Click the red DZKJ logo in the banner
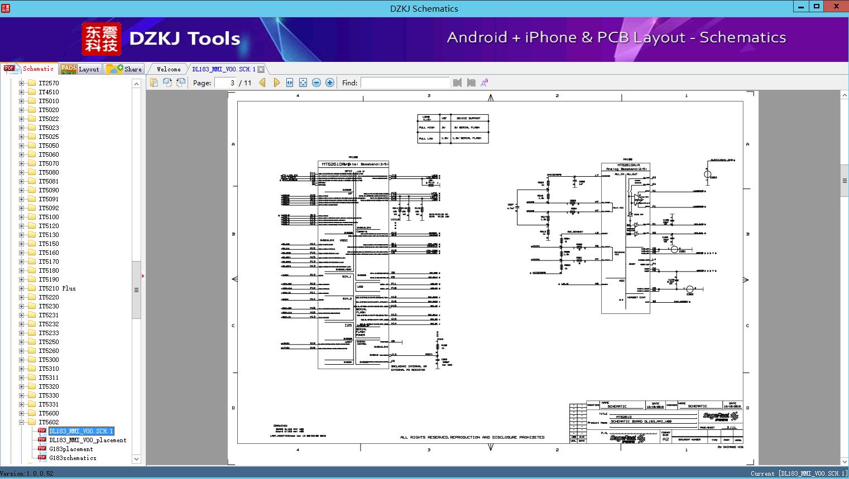The height and width of the screenshot is (479, 849). (x=102, y=39)
